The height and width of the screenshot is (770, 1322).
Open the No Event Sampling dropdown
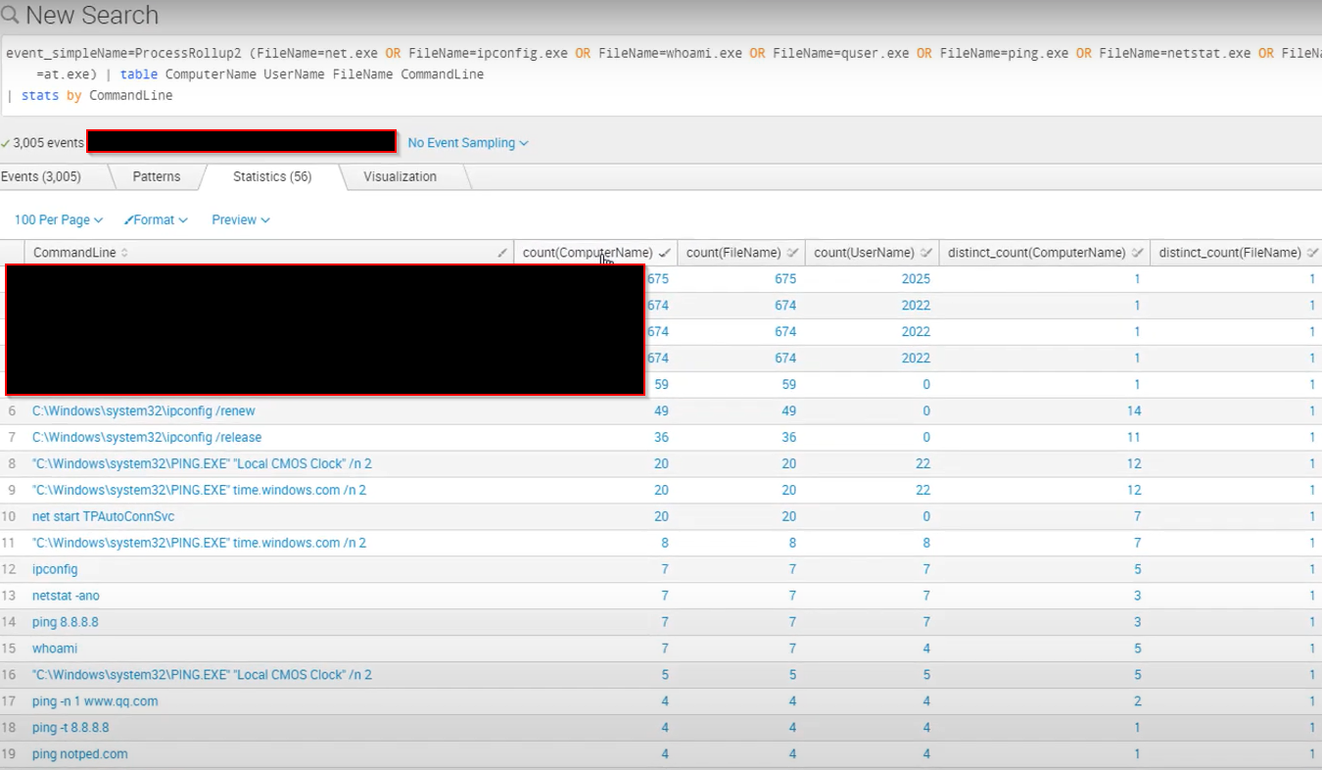pyautogui.click(x=461, y=143)
